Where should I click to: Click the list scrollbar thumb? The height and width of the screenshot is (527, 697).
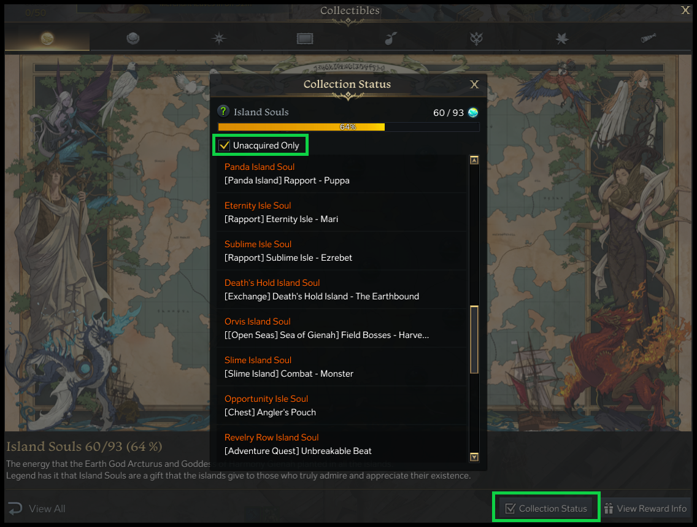pyautogui.click(x=474, y=339)
